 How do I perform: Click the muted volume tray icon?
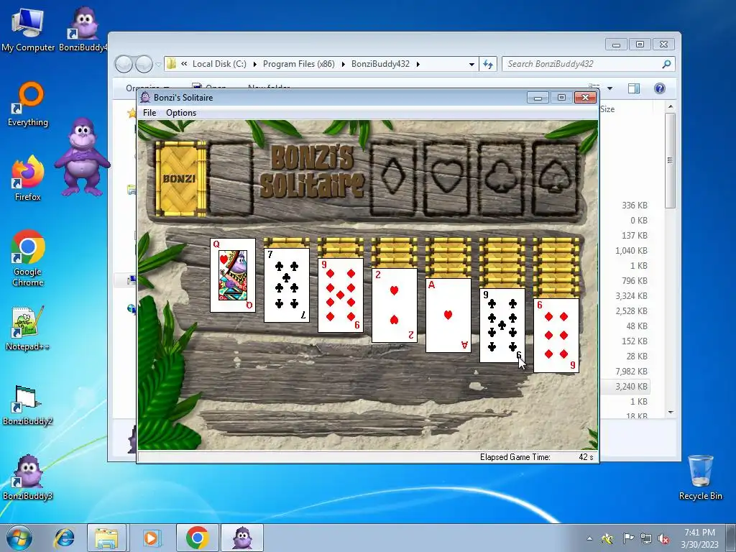tap(663, 538)
